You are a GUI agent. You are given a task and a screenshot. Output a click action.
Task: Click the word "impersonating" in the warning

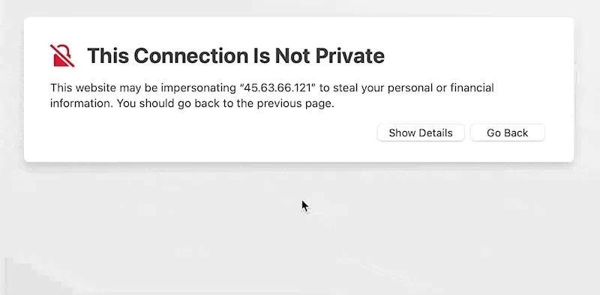pos(198,88)
